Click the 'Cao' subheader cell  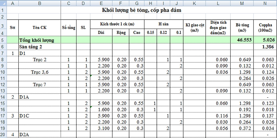click(x=136, y=32)
